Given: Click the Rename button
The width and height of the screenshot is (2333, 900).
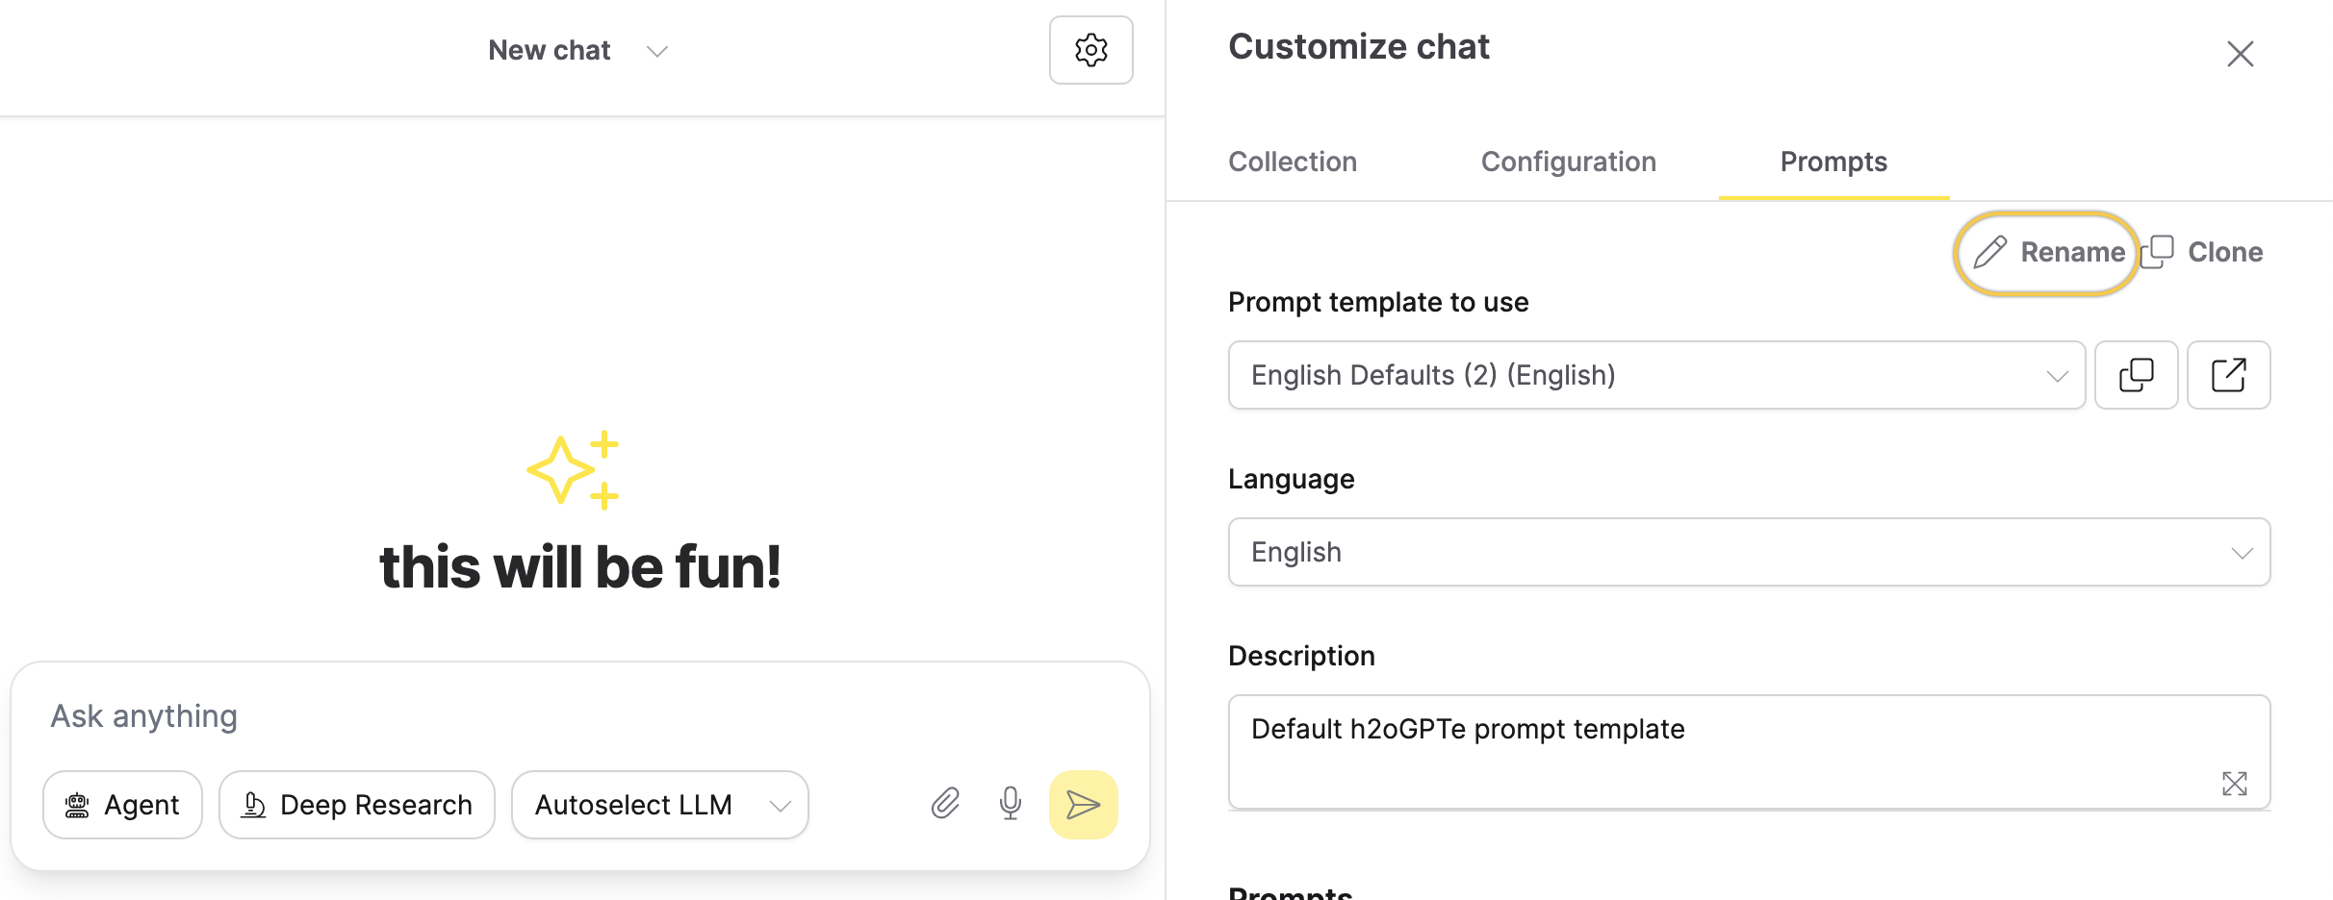Looking at the screenshot, I should tap(2048, 252).
